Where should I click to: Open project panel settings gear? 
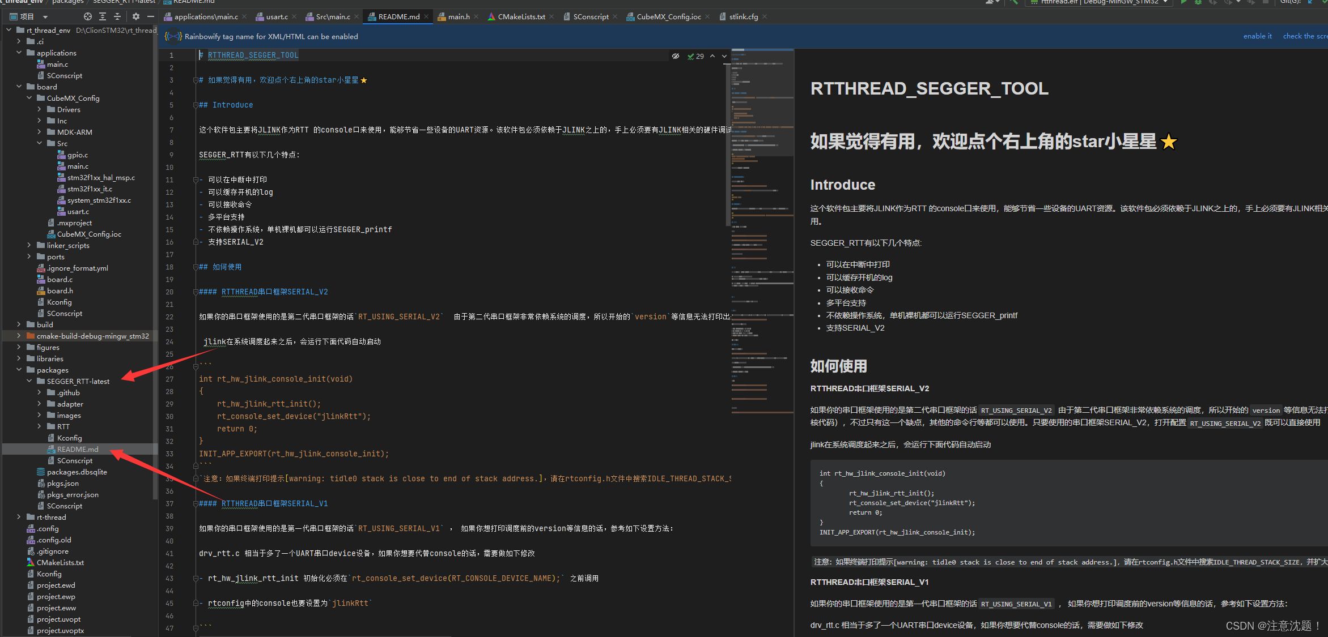tap(136, 16)
